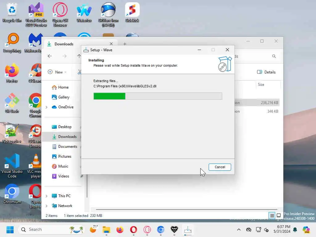Image resolution: width=316 pixels, height=237 pixels.
Task: Close the Downloads tab
Action: point(111,44)
